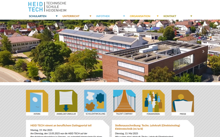This screenshot has width=220, height=137.
Task: Go to previous slide with left arrow
Action: pos(16,52)
